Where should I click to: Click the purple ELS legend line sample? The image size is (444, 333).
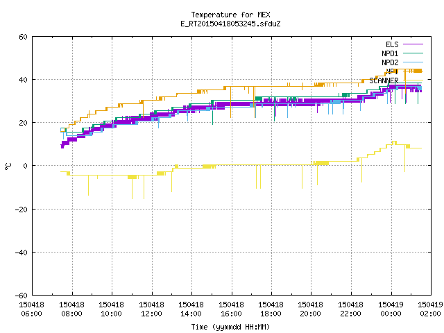point(413,44)
